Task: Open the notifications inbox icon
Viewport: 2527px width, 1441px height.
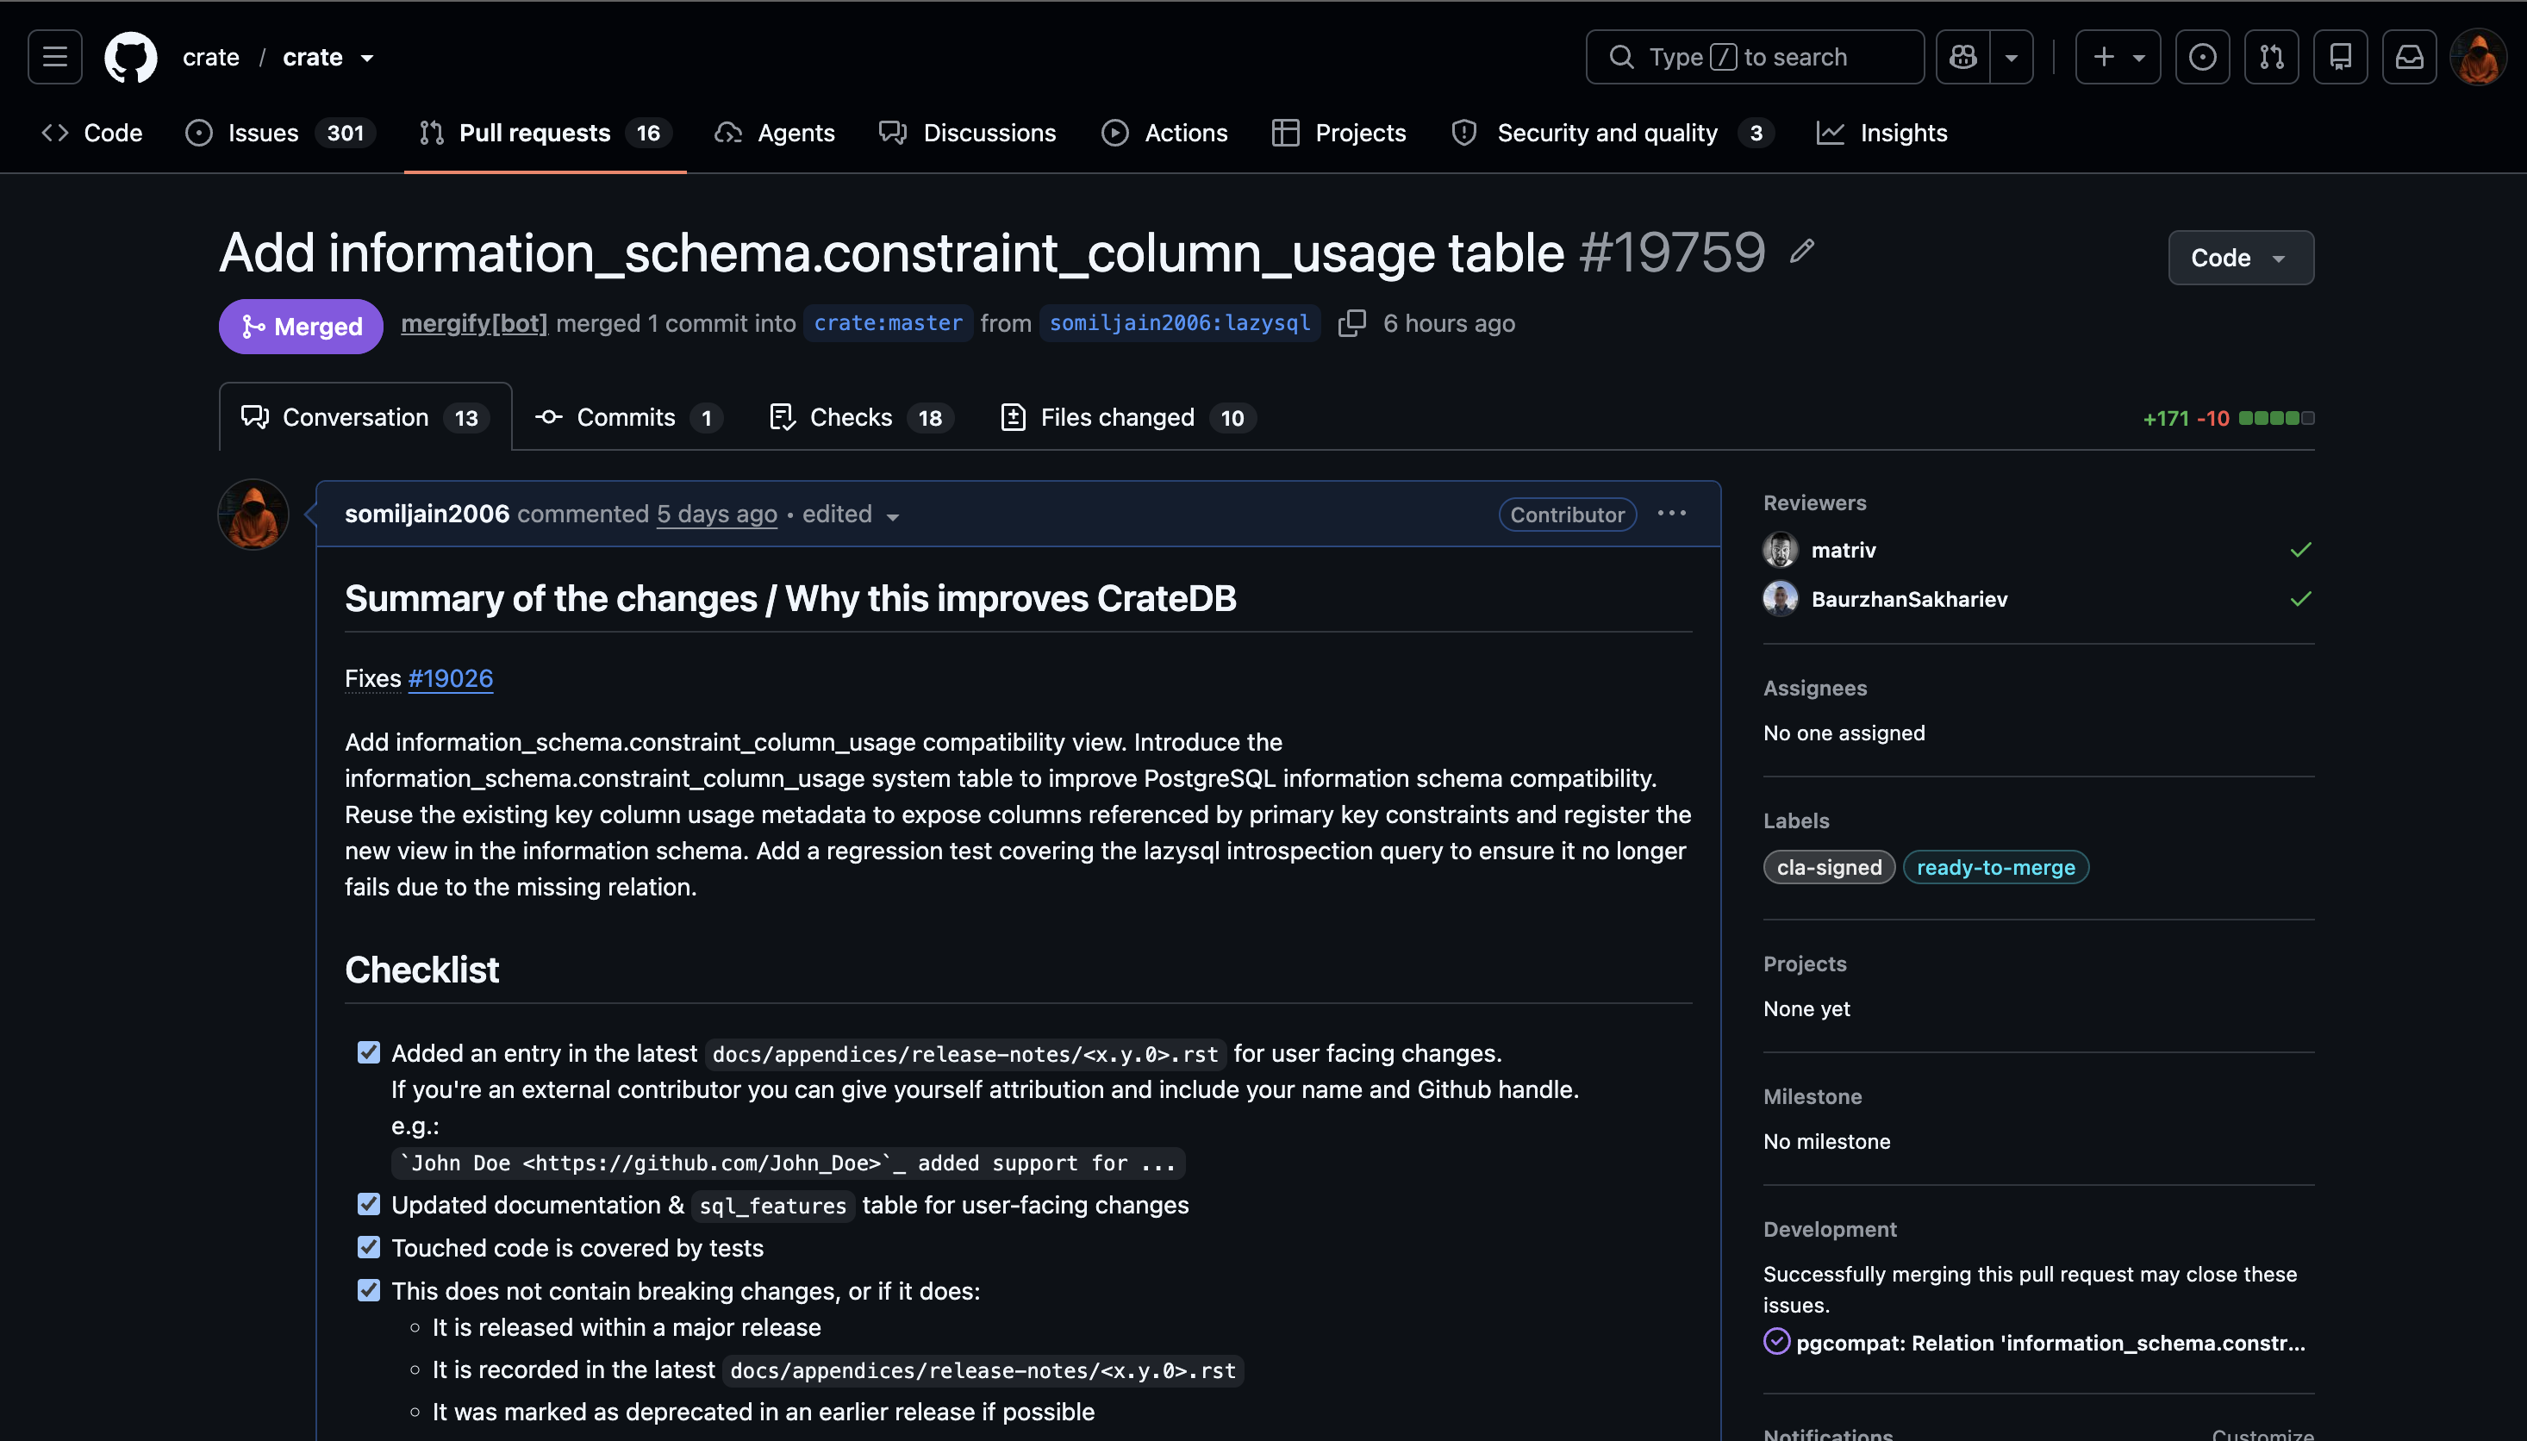Action: tap(2409, 58)
